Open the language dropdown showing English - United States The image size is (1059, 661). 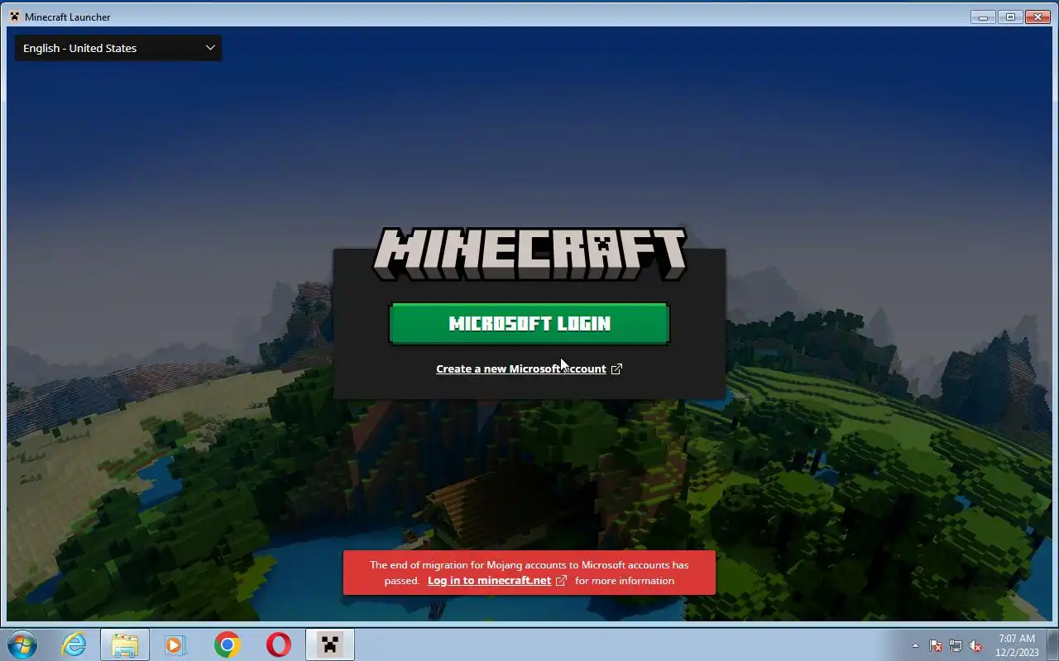(118, 48)
